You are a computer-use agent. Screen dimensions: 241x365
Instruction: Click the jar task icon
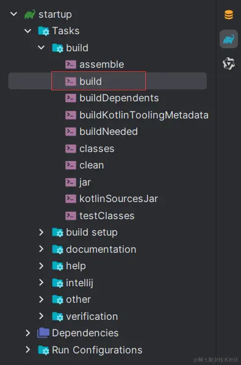click(x=71, y=182)
